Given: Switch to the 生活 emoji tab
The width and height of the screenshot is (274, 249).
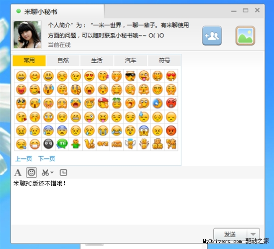Looking at the screenshot, I should click(x=97, y=60).
